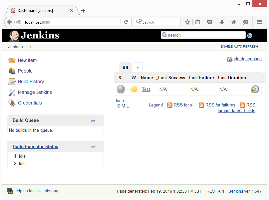
Task: Click Jenkins ver. 1.647 link
Action: pos(245,191)
